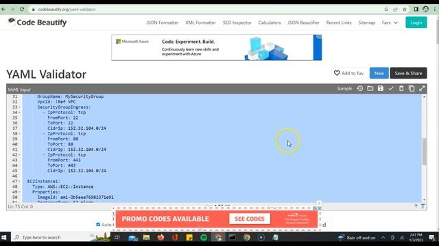The image size is (439, 246).
Task: Close the promo codes ad
Action: coord(319,204)
